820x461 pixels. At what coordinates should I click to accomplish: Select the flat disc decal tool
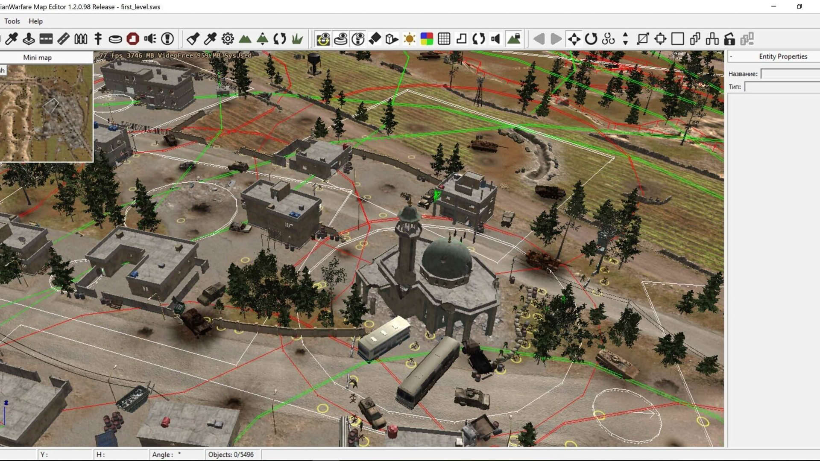coord(115,39)
